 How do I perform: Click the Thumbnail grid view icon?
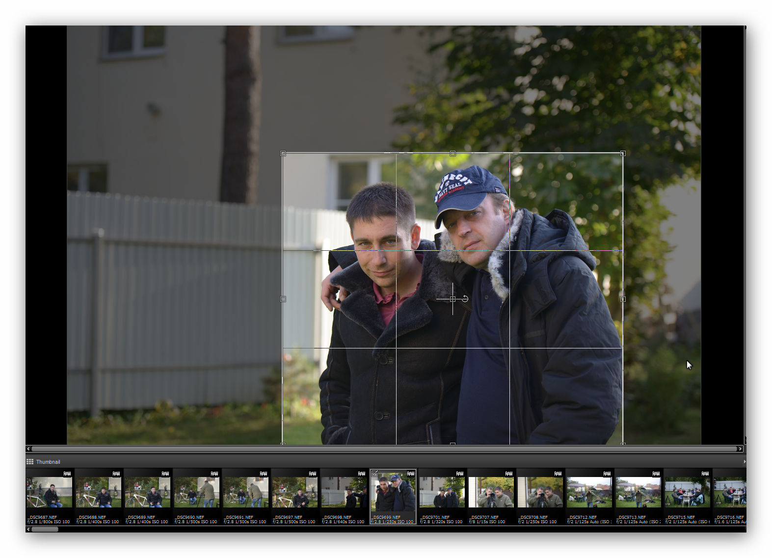[30, 462]
